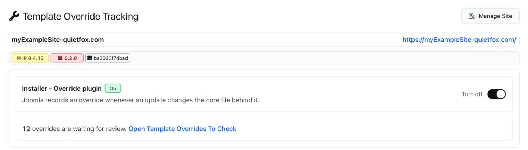
Task: Open Template Overrides To Check link
Action: (x=183, y=129)
